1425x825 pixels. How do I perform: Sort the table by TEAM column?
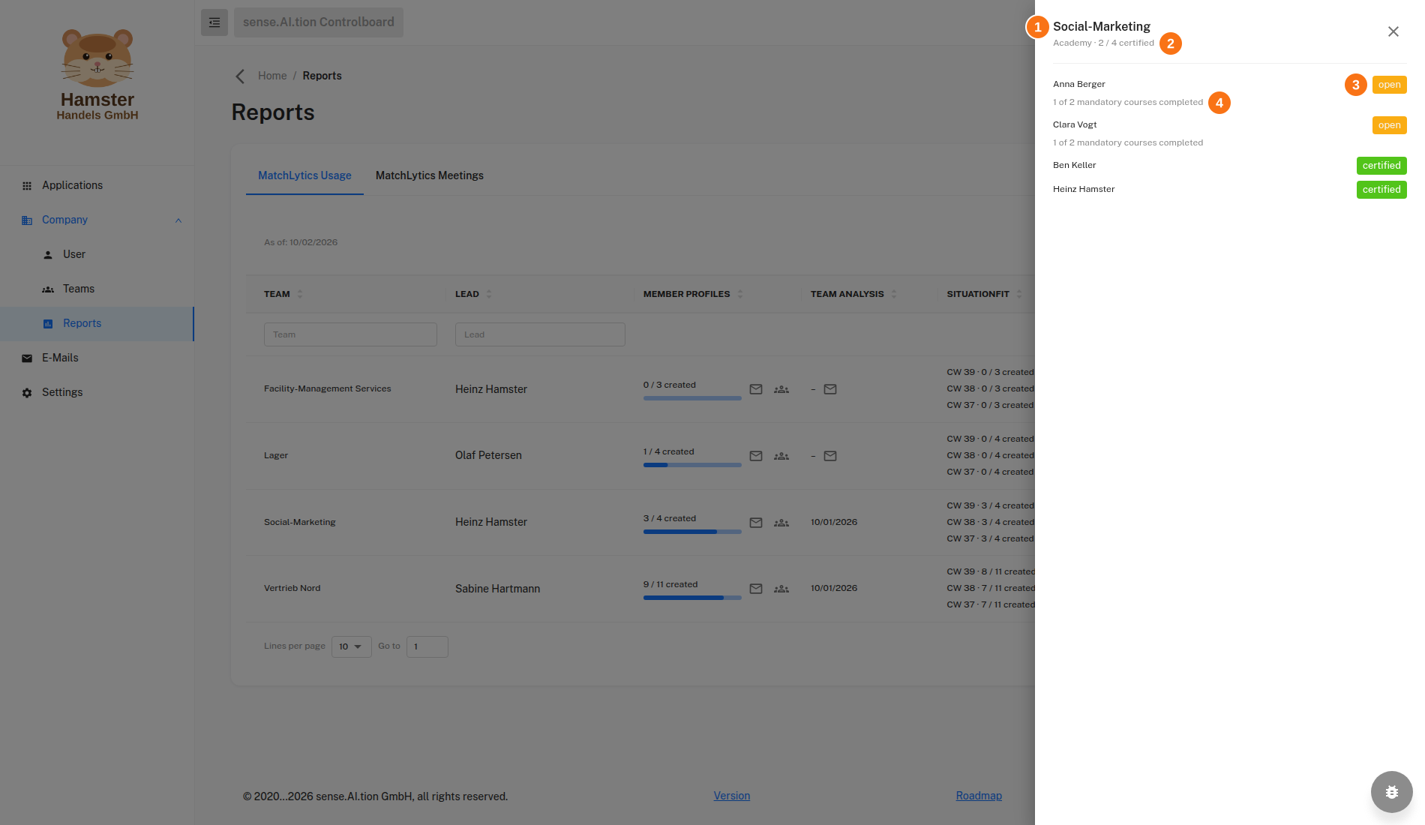pyautogui.click(x=300, y=294)
